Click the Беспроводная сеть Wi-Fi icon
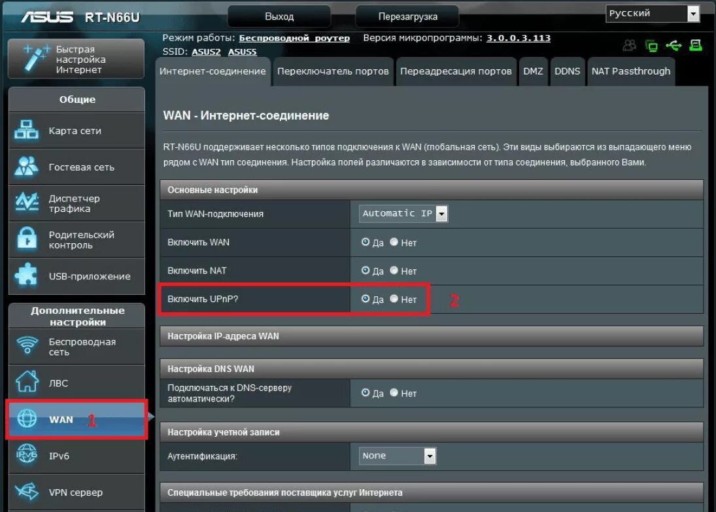Screen dimensions: 716x512 pos(27,346)
